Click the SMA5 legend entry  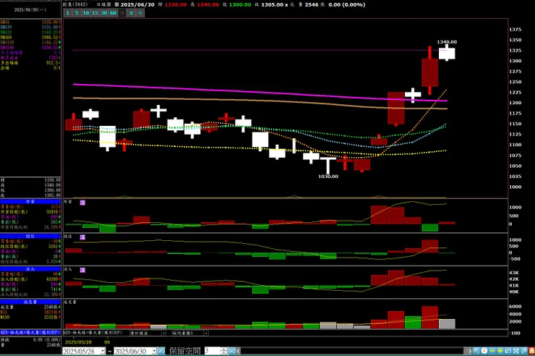tap(30, 22)
